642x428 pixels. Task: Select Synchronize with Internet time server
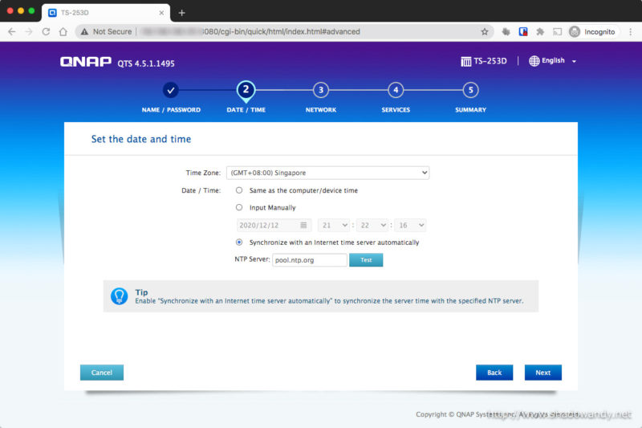tap(239, 242)
